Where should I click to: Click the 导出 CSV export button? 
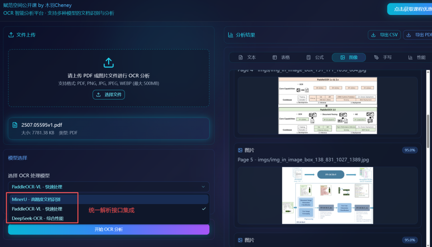(384, 35)
